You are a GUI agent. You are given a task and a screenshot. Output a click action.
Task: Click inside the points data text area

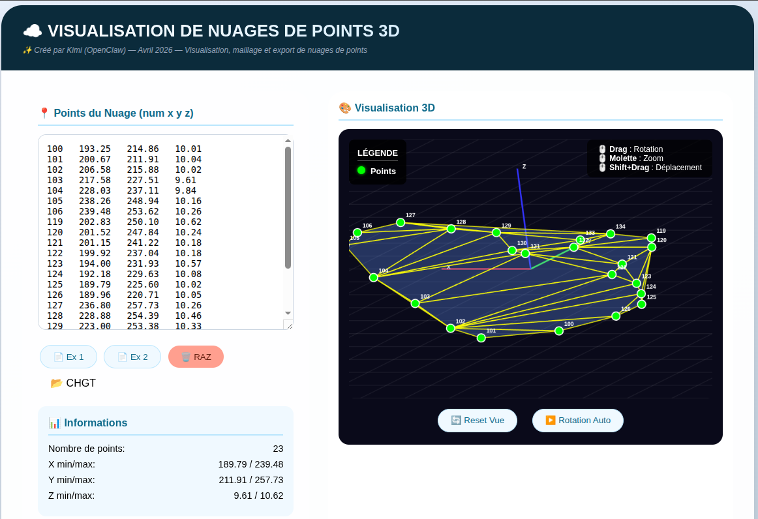click(163, 228)
